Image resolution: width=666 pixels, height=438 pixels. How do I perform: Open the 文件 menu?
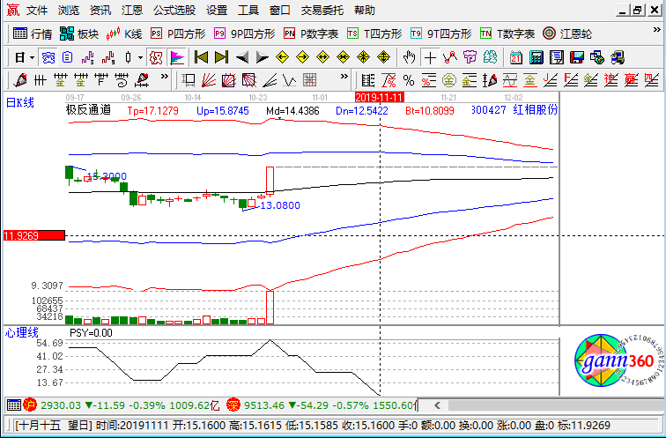coord(36,11)
